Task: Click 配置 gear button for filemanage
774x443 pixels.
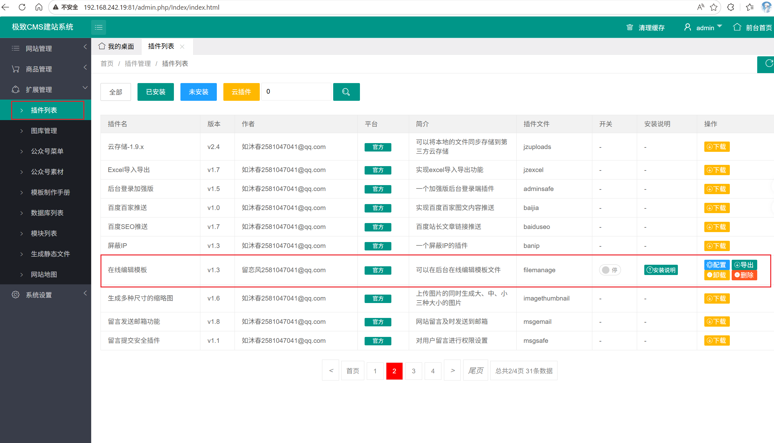Action: (716, 265)
